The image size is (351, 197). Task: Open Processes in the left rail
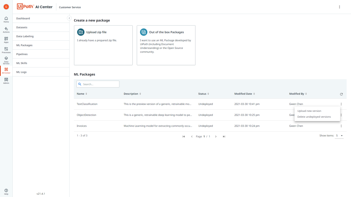click(x=6, y=50)
